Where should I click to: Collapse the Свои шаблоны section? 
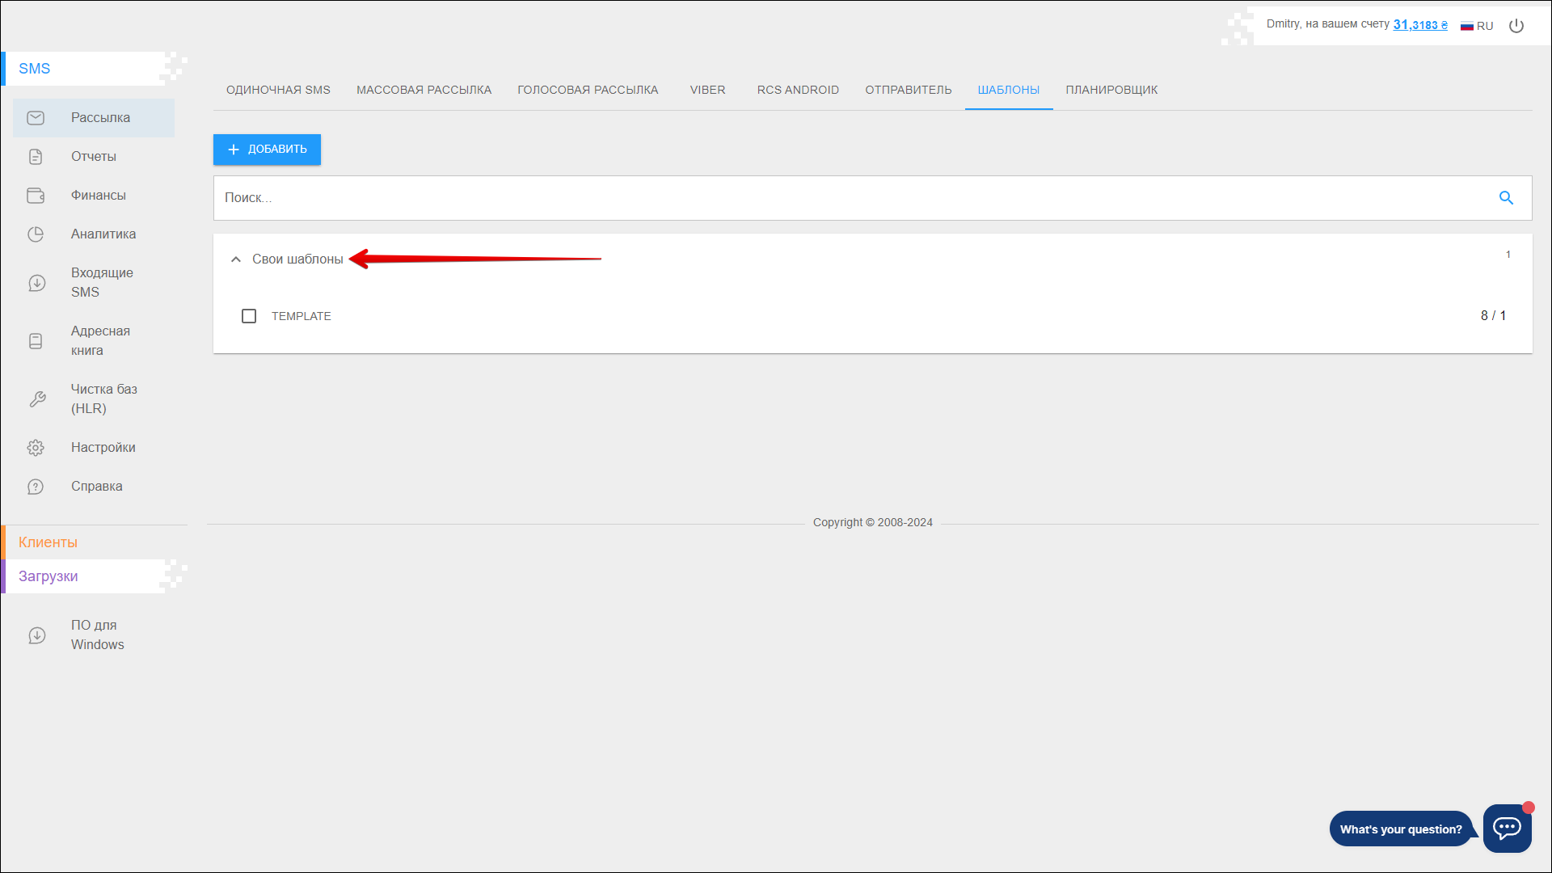coord(236,259)
